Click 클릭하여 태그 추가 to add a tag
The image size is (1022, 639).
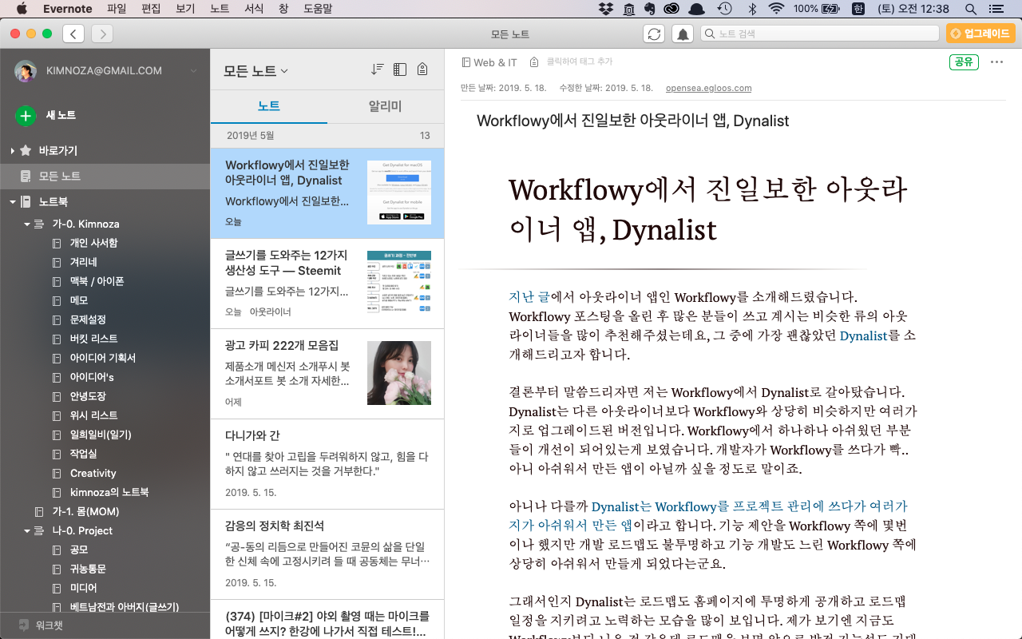[x=580, y=62]
